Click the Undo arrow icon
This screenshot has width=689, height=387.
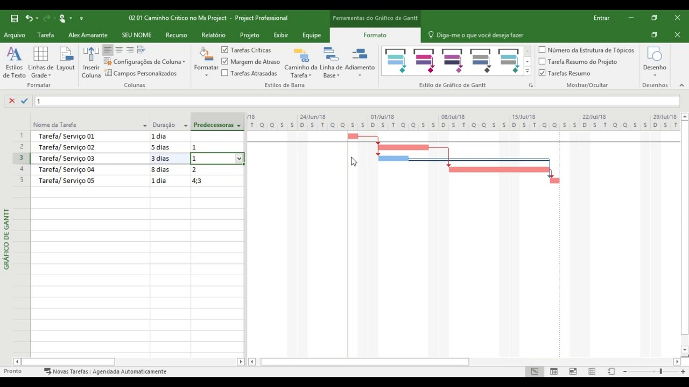[x=29, y=18]
